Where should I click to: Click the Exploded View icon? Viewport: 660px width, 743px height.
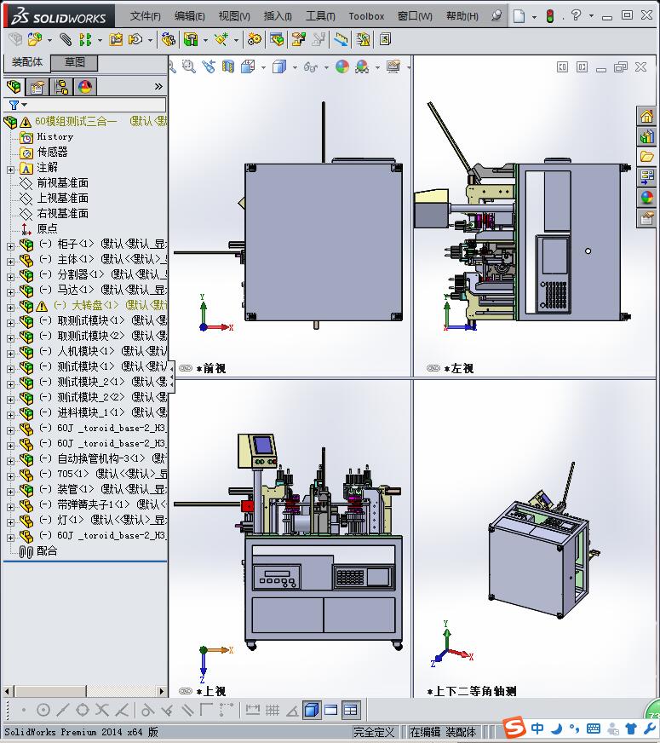[298, 39]
